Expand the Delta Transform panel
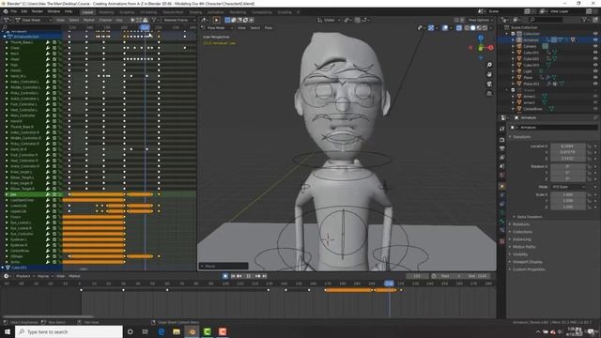Viewport: 601px width, 338px height. tap(529, 217)
